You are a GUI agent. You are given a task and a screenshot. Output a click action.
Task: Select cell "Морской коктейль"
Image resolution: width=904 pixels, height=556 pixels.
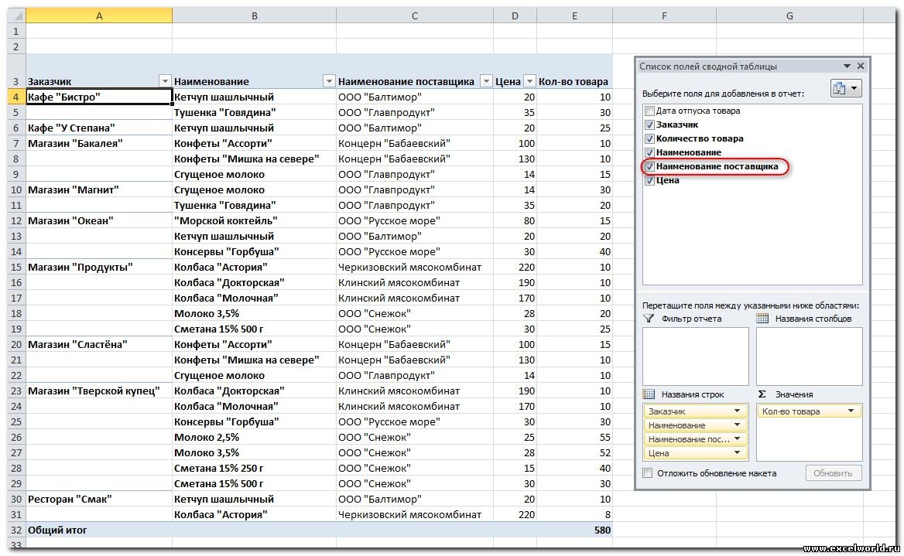254,220
